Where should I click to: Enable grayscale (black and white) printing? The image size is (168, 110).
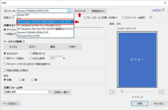[85, 17]
